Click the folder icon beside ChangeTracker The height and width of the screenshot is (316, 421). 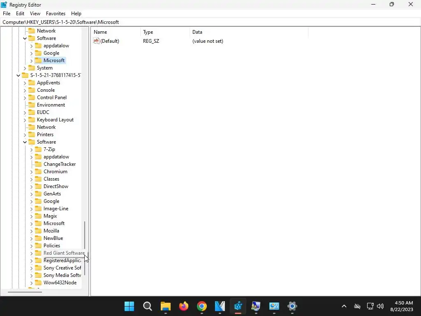[x=38, y=164]
